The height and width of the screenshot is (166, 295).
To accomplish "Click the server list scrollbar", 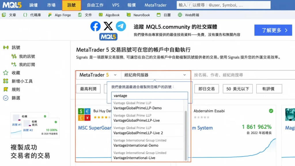I will (186, 135).
